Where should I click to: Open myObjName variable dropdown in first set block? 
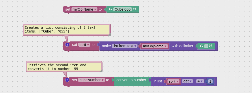[x=84, y=9]
